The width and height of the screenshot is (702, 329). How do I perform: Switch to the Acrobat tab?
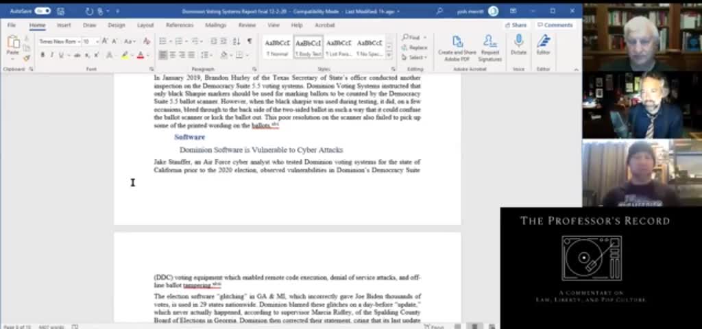pos(324,25)
